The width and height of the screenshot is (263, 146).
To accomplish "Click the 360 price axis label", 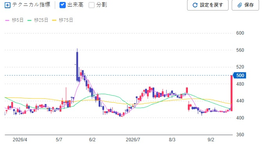I will [240, 135].
